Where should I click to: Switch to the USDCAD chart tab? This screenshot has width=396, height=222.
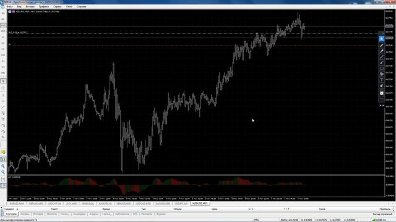point(143,203)
